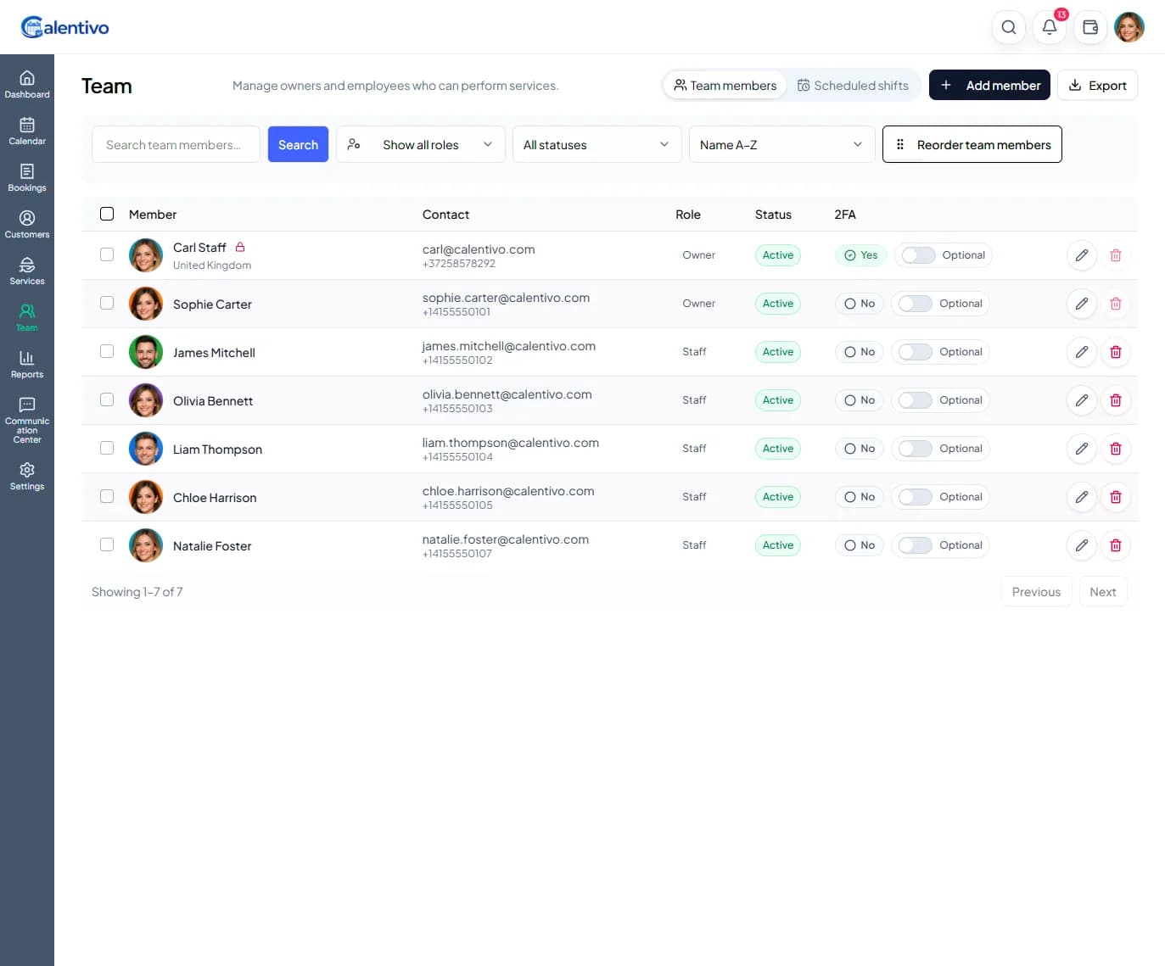Export the team list
The height and width of the screenshot is (966, 1165).
point(1097,85)
